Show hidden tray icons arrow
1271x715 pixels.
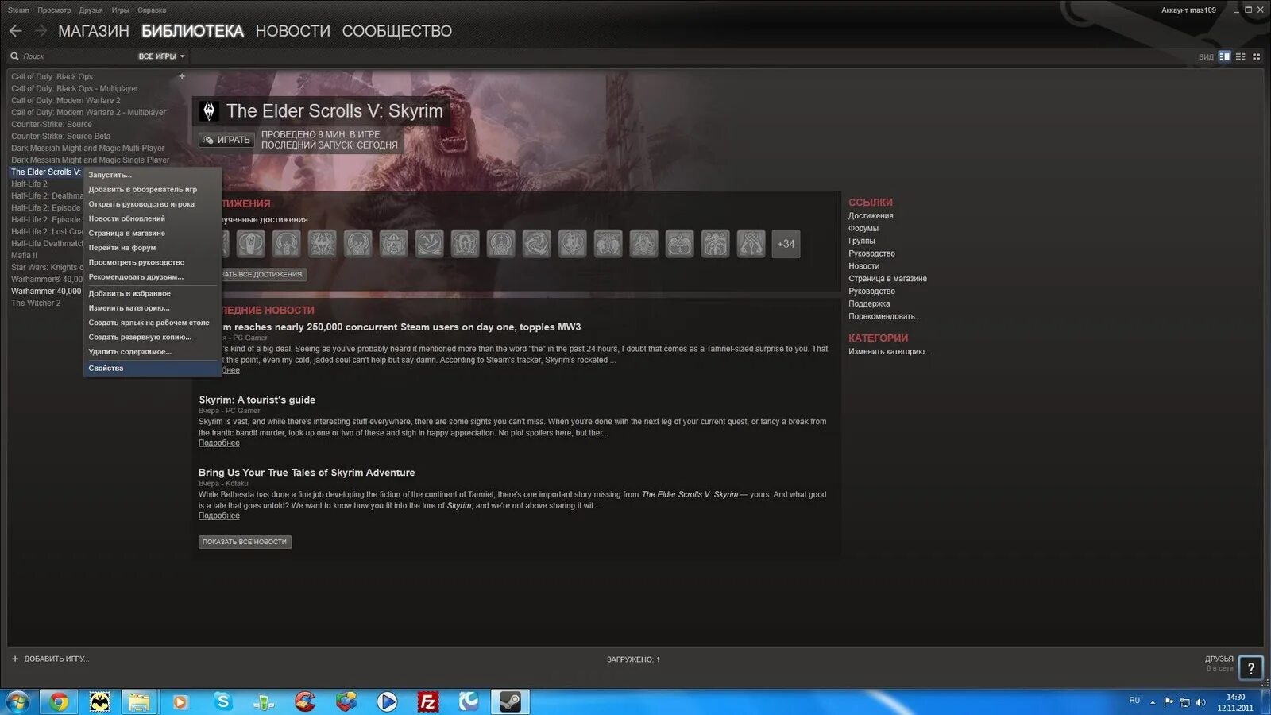tap(1153, 702)
